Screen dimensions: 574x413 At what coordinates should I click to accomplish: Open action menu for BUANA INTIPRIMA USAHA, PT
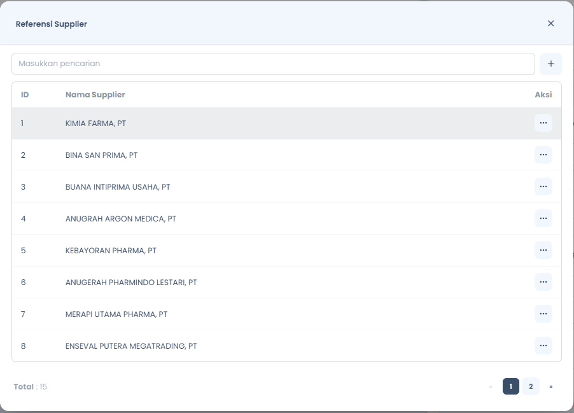543,186
